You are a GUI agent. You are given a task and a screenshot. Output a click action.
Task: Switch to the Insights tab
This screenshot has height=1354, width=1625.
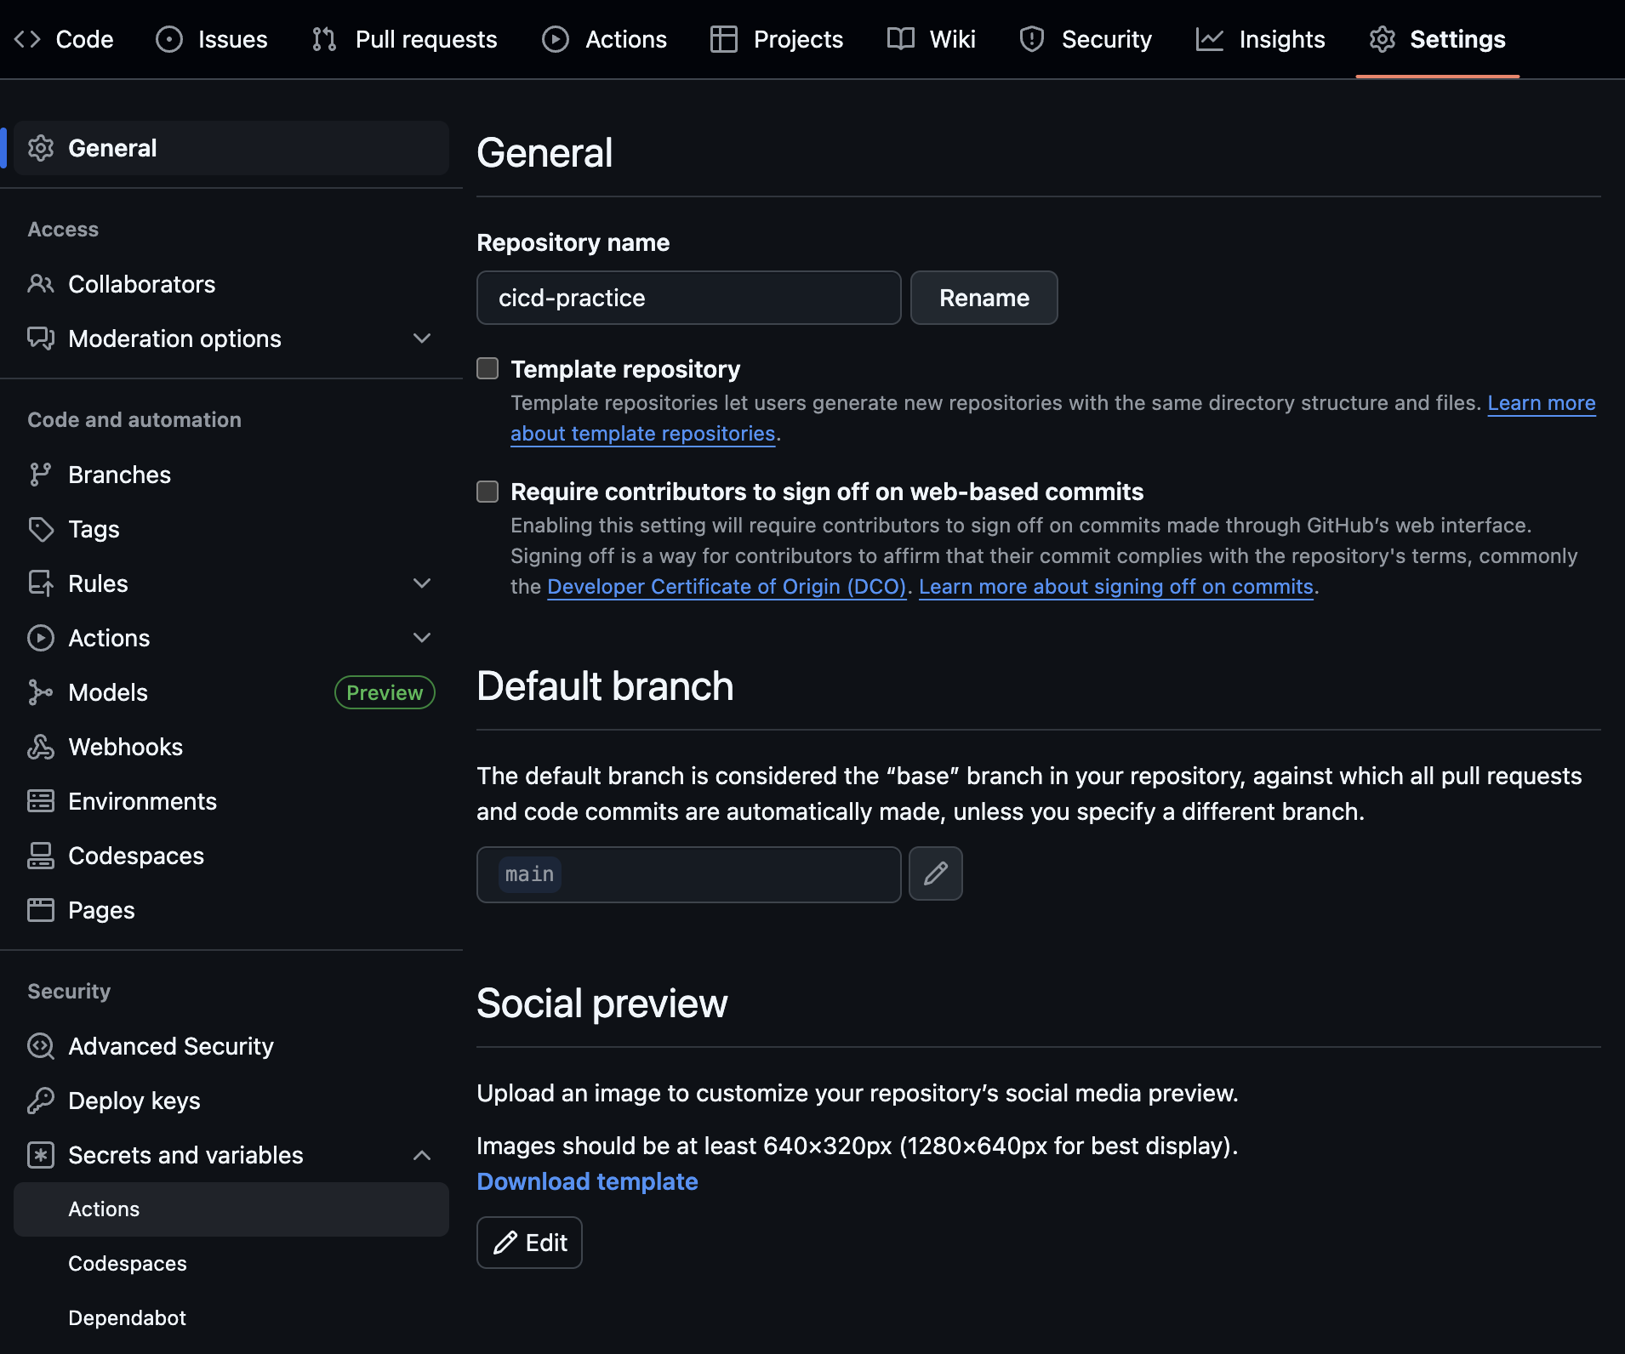click(x=1260, y=39)
